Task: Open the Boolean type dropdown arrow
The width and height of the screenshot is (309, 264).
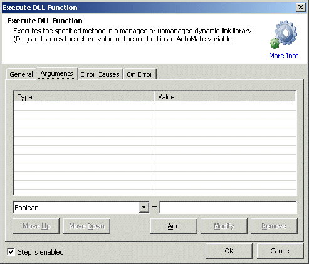Action: 144,207
